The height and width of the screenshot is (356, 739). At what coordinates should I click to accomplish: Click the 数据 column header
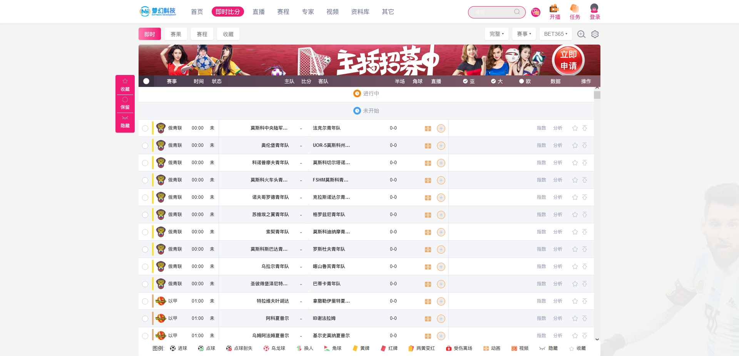pyautogui.click(x=555, y=81)
